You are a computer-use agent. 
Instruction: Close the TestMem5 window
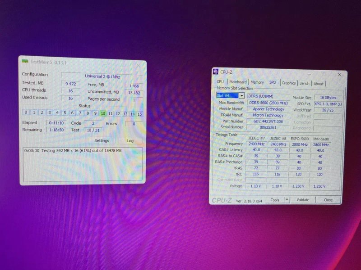138,66
